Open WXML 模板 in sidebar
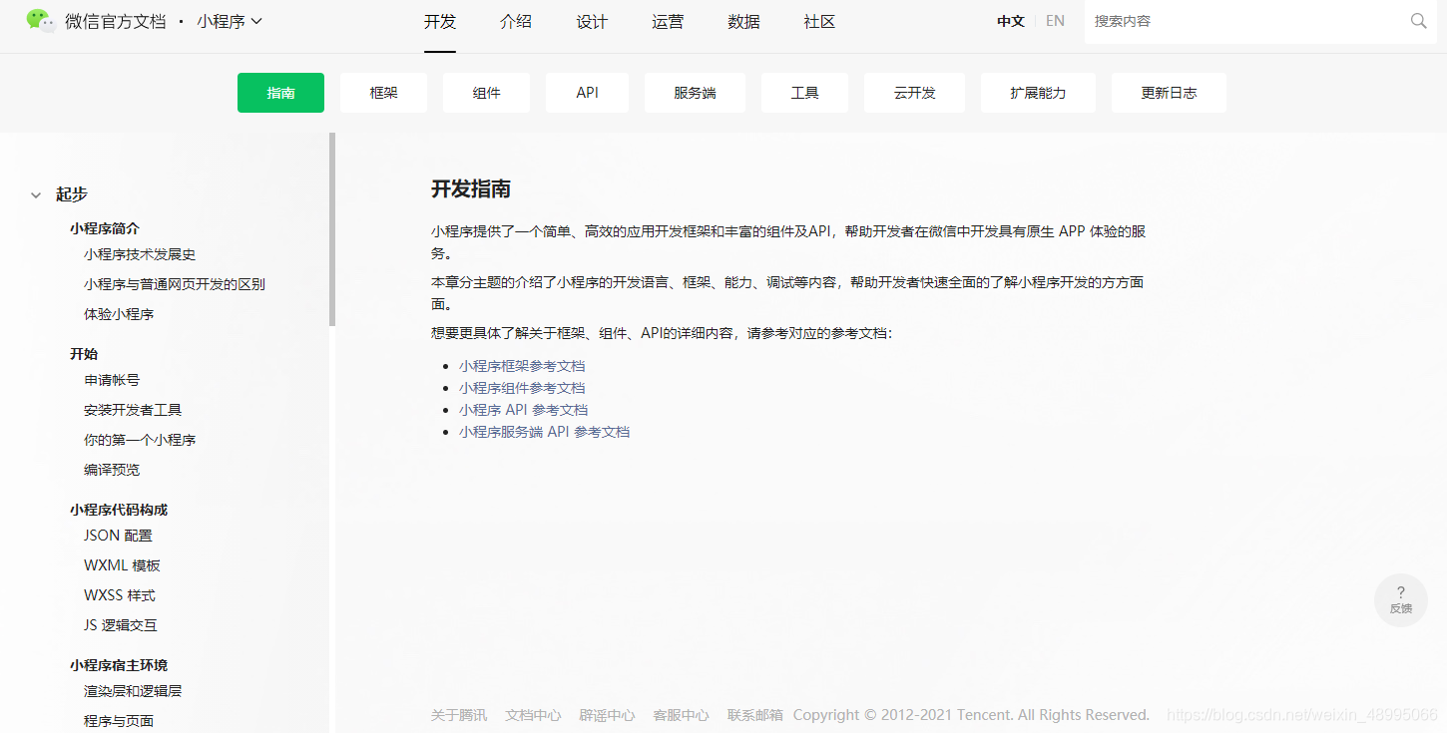The image size is (1447, 733). point(122,565)
